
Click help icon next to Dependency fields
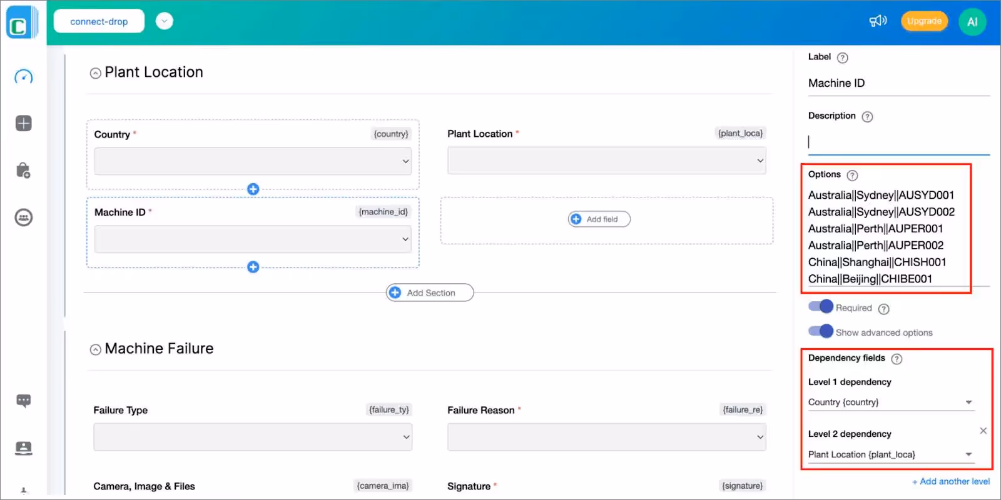coord(897,359)
